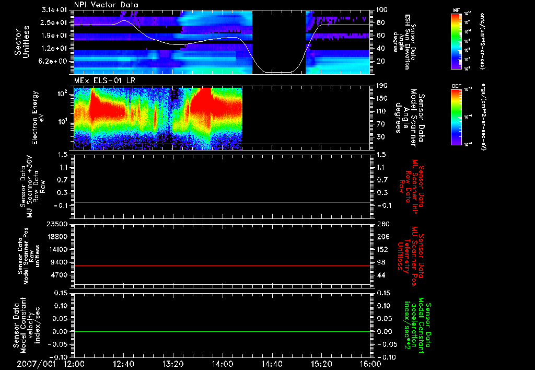This screenshot has width=535, height=370.
Task: Click the 12:40 time axis label
Action: [123, 364]
